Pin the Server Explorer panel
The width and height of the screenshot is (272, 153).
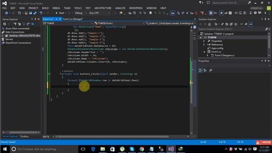pos(35,19)
